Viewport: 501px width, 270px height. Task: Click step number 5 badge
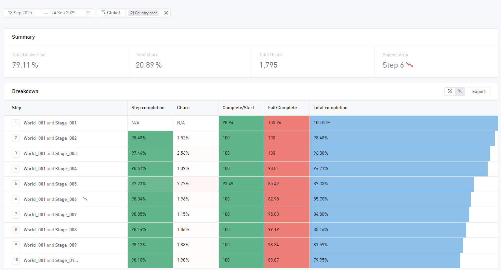16,184
